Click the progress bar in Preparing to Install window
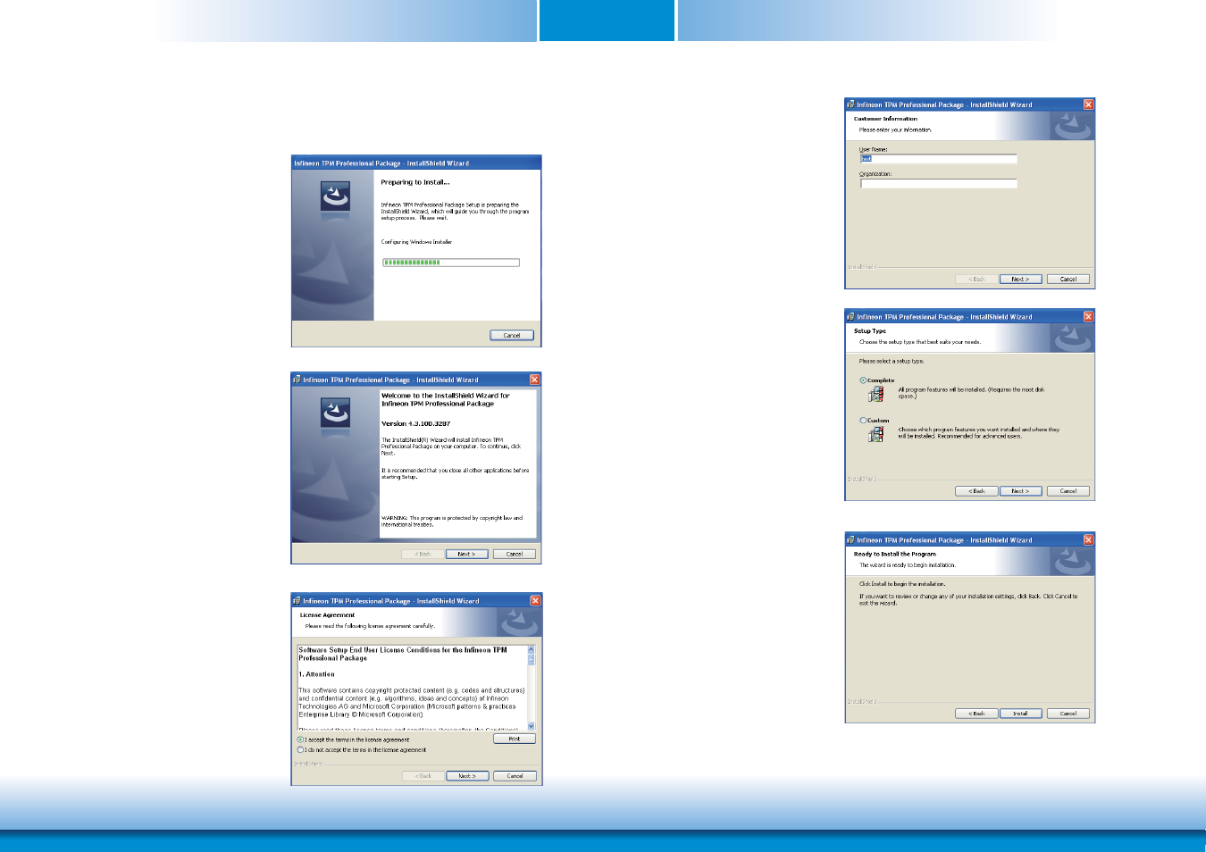1206x852 pixels. (x=451, y=263)
